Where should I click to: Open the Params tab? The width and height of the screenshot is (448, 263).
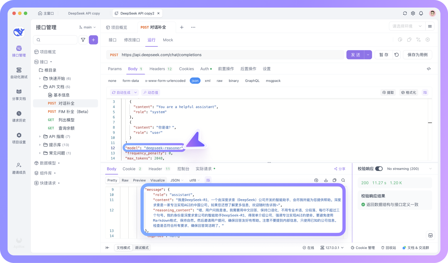click(115, 69)
